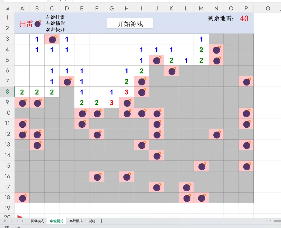Click the 左键排雷 instruction text
This screenshot has width=281, height=228.
[x=55, y=17]
